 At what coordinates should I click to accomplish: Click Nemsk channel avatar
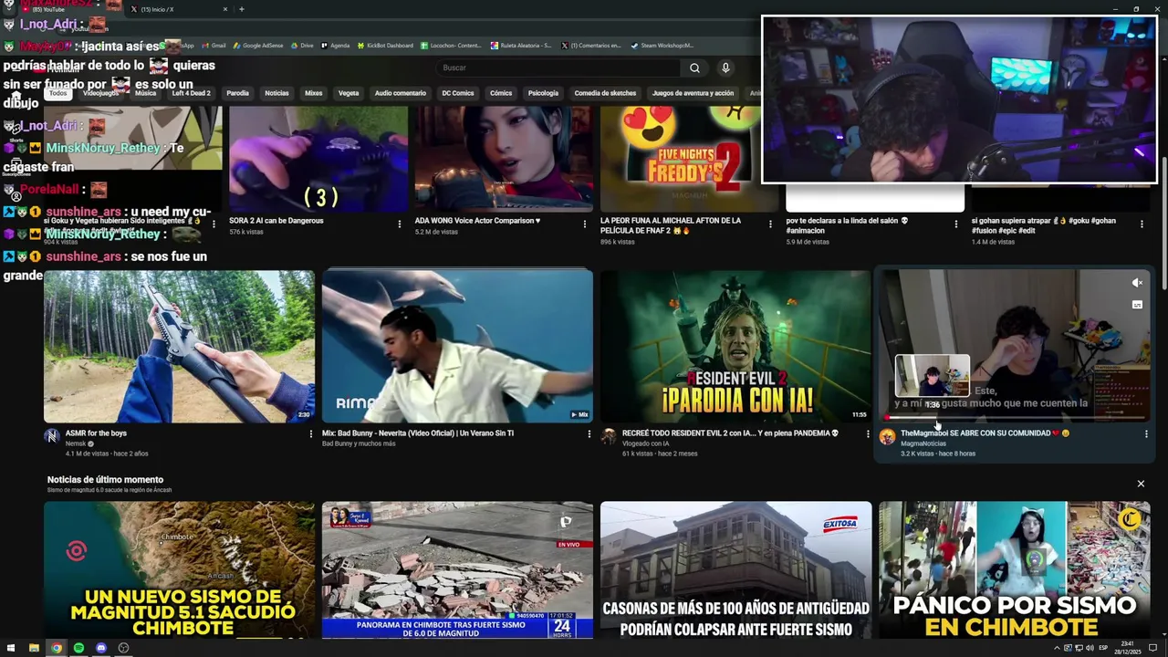tap(52, 436)
